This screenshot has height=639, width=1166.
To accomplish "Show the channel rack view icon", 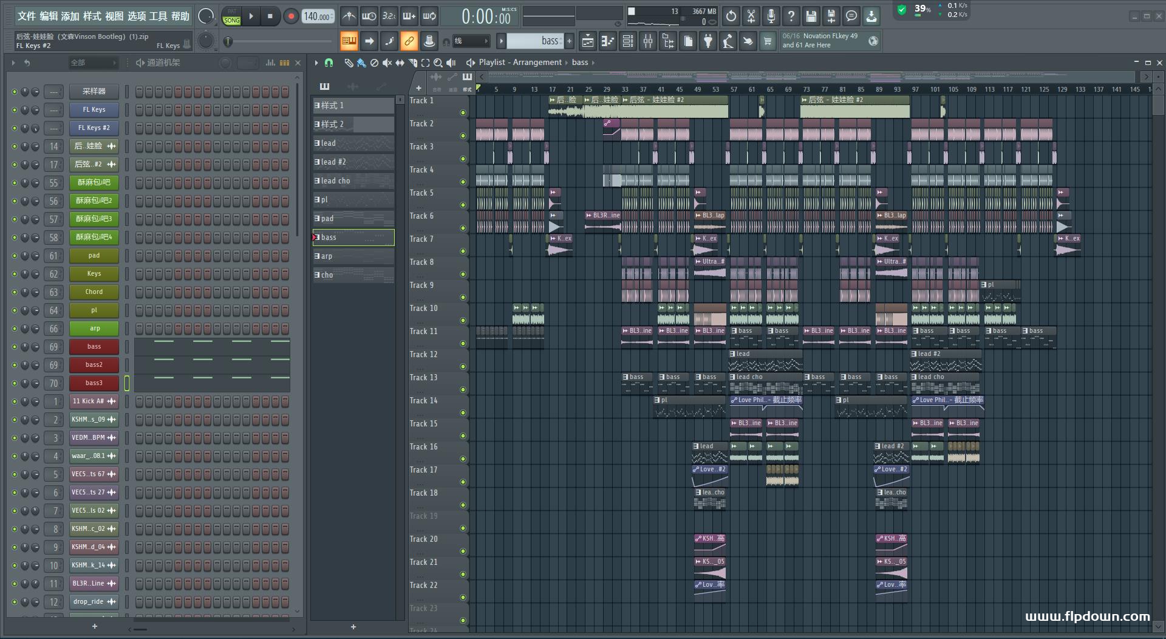I will [x=628, y=41].
